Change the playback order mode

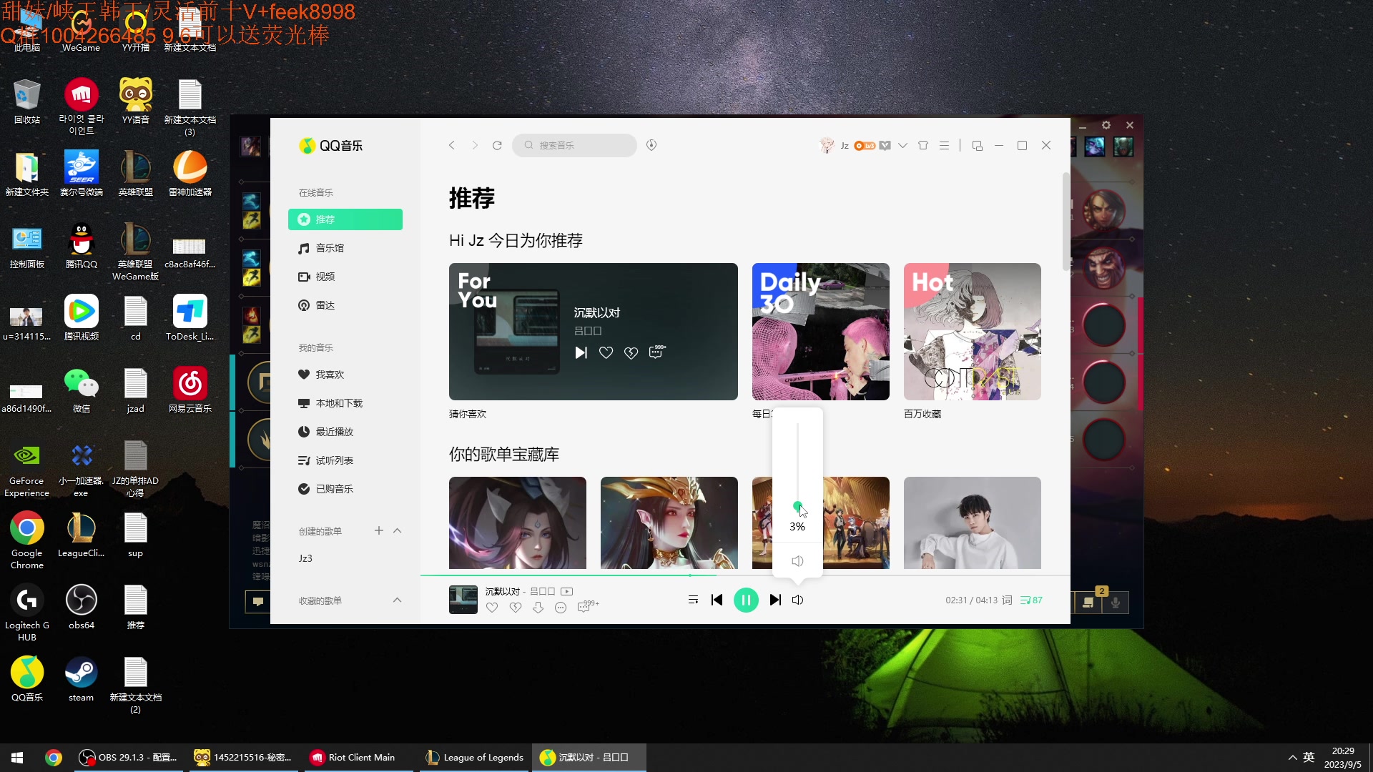[x=693, y=600]
